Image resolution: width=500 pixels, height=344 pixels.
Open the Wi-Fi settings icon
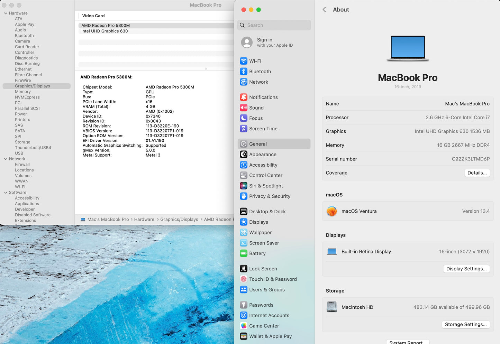[x=244, y=61]
